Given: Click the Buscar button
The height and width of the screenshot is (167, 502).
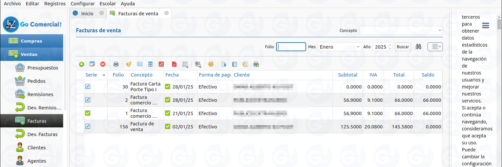Looking at the screenshot, I should [x=403, y=47].
